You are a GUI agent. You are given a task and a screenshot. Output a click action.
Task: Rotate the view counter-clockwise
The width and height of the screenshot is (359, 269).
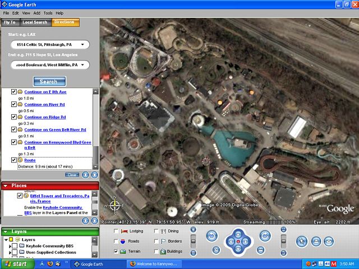(212, 236)
